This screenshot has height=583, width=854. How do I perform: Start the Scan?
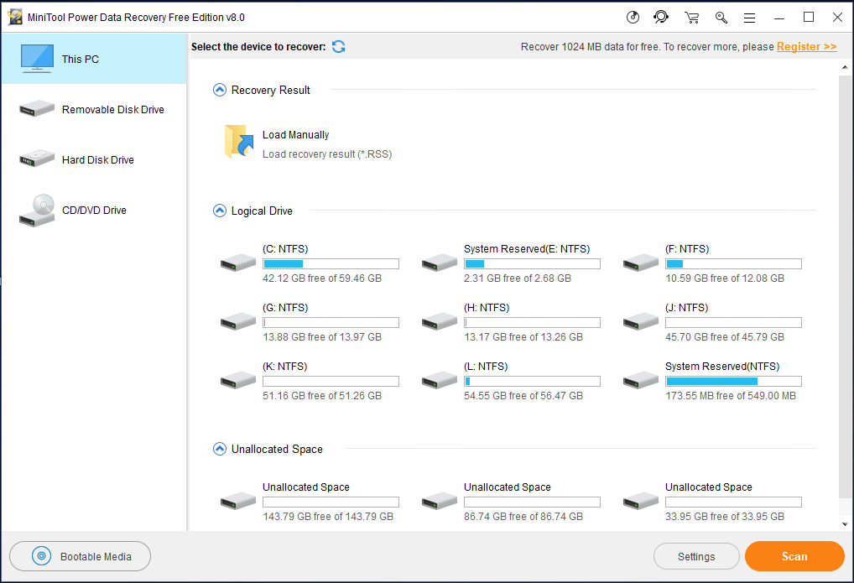(x=794, y=556)
